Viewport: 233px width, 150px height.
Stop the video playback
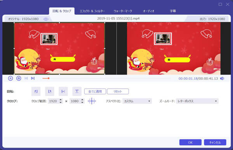pos(19,78)
